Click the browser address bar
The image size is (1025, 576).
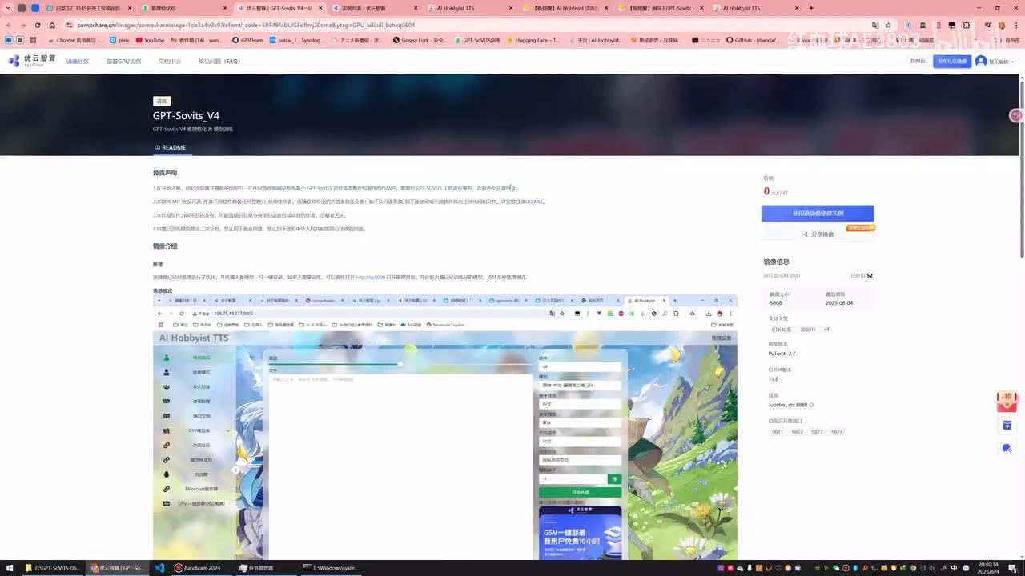[320, 25]
